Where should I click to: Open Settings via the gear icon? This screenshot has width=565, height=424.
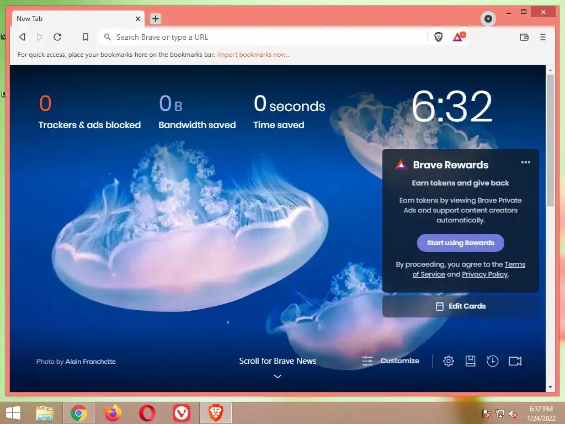[x=448, y=361]
